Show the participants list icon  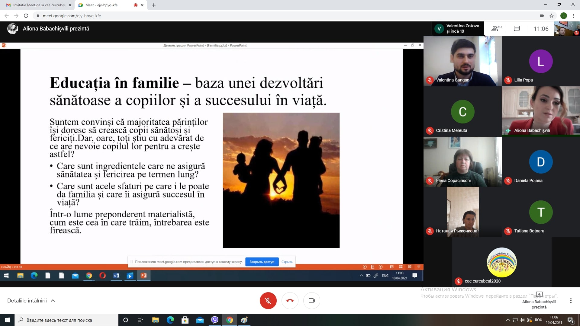tap(496, 29)
